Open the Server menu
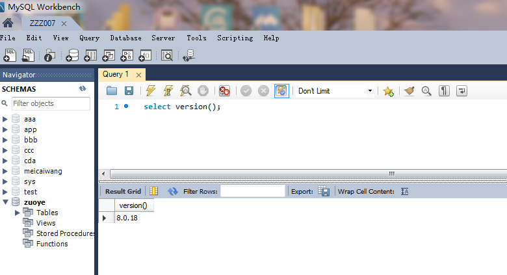 click(x=163, y=38)
